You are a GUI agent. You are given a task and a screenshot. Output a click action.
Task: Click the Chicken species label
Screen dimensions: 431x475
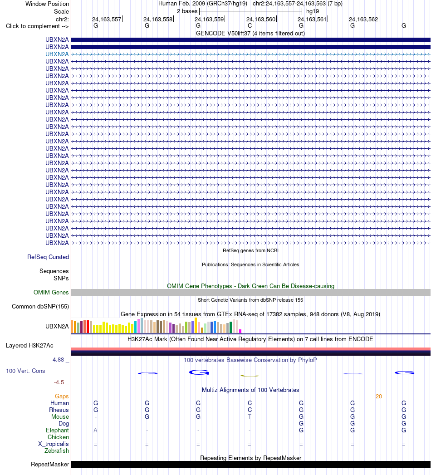coord(58,437)
